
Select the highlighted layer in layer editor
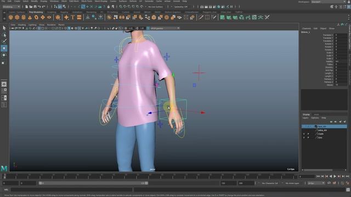(x=324, y=126)
